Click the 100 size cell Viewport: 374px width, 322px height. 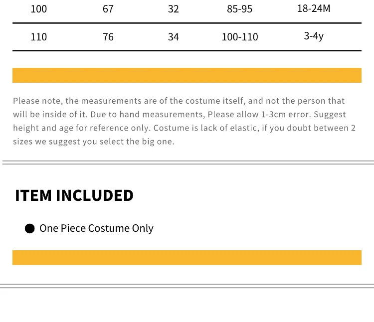point(38,9)
